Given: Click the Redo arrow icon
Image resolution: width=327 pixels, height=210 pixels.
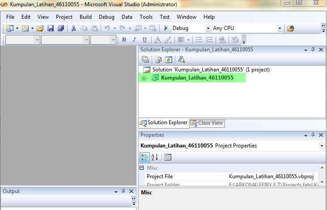Looking at the screenshot, I should [x=123, y=28].
